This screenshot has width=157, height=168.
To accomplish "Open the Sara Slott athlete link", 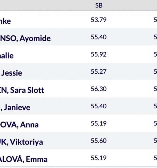I will click(x=22, y=90).
